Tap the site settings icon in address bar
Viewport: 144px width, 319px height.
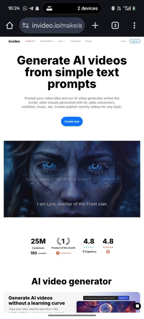[26, 26]
